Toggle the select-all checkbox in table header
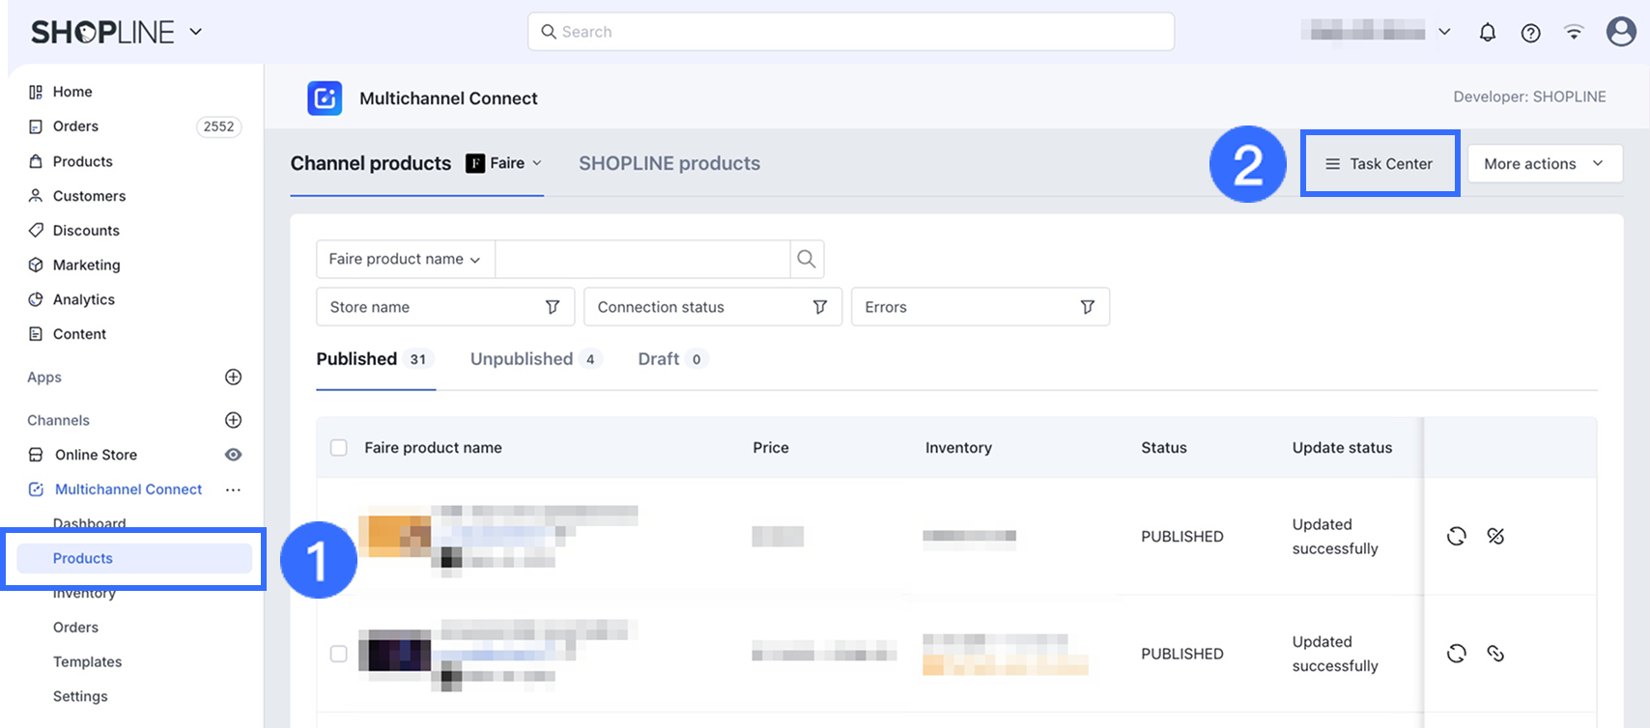 click(x=339, y=448)
